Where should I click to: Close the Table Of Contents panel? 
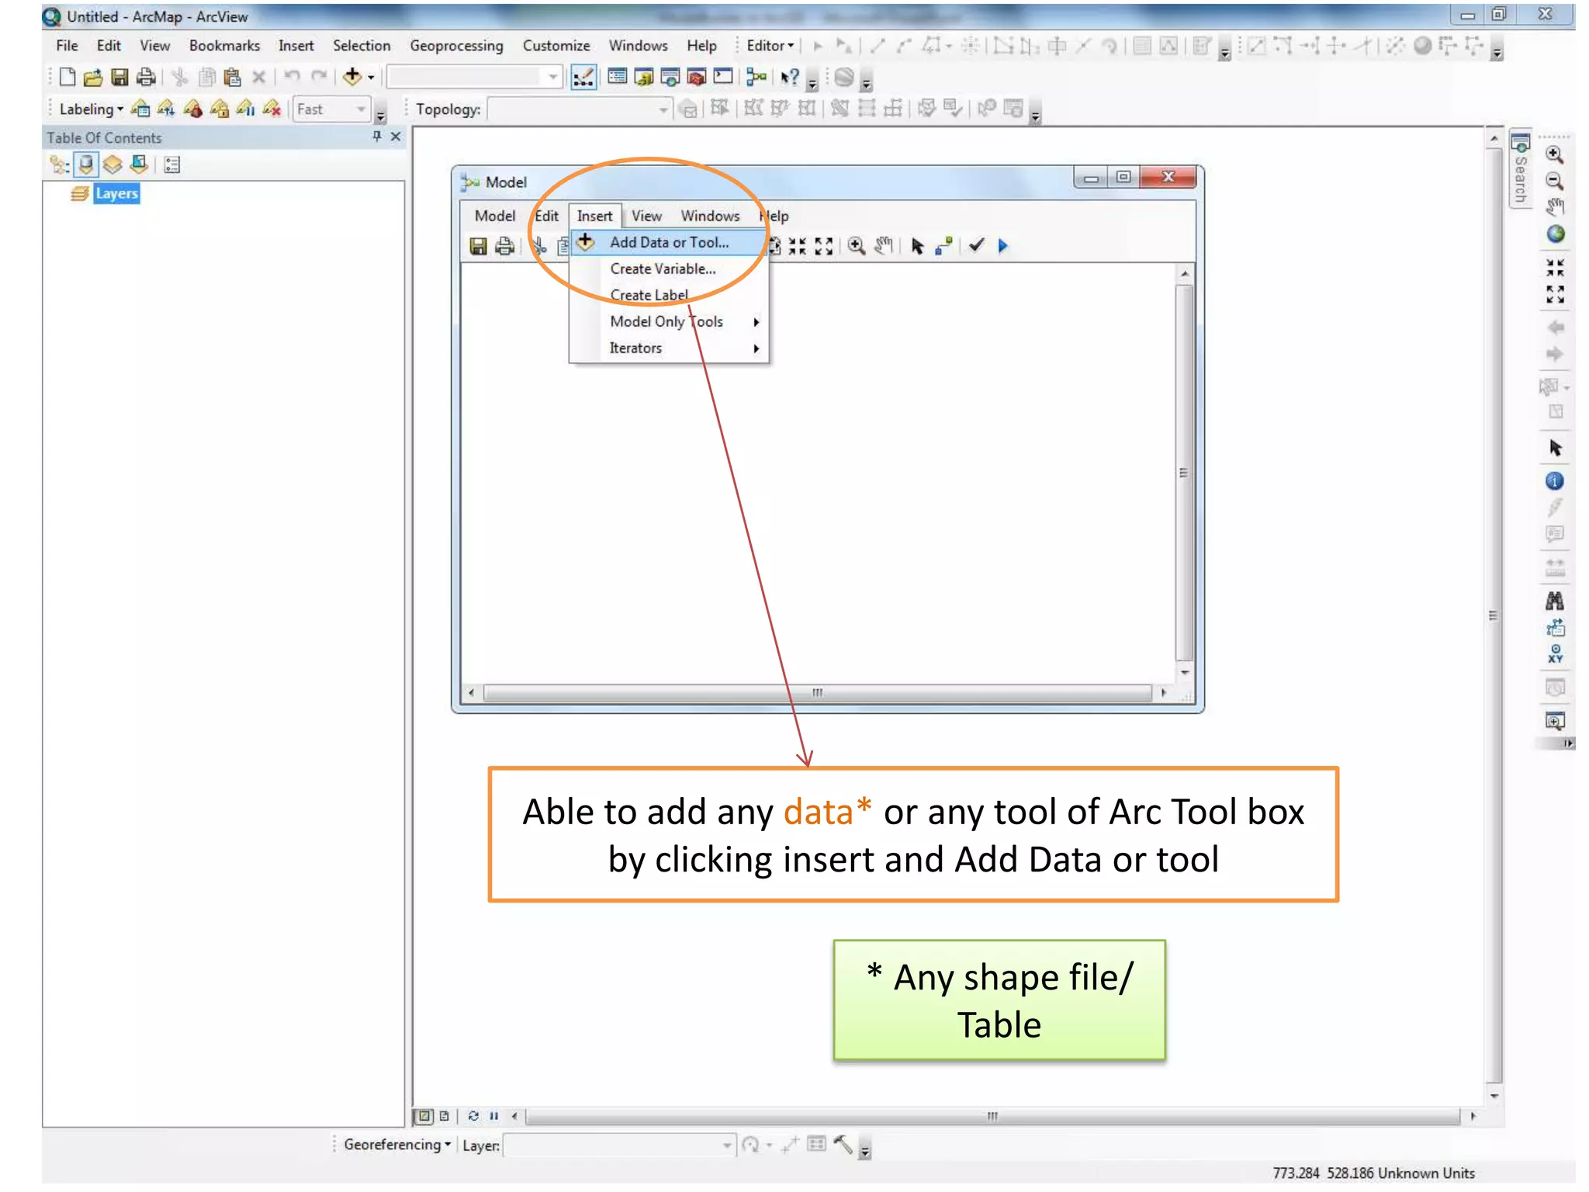pyautogui.click(x=396, y=137)
